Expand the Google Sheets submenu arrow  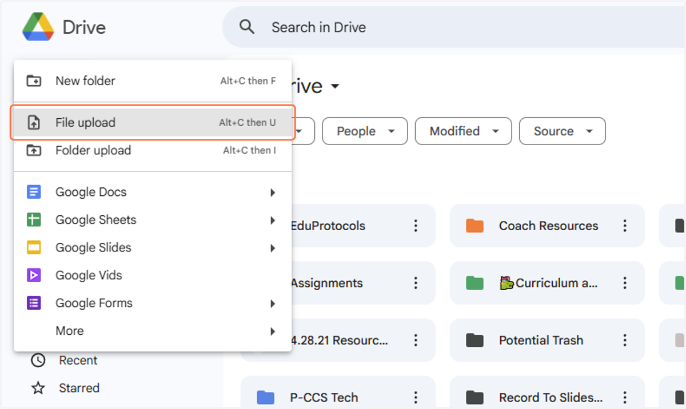pos(273,220)
